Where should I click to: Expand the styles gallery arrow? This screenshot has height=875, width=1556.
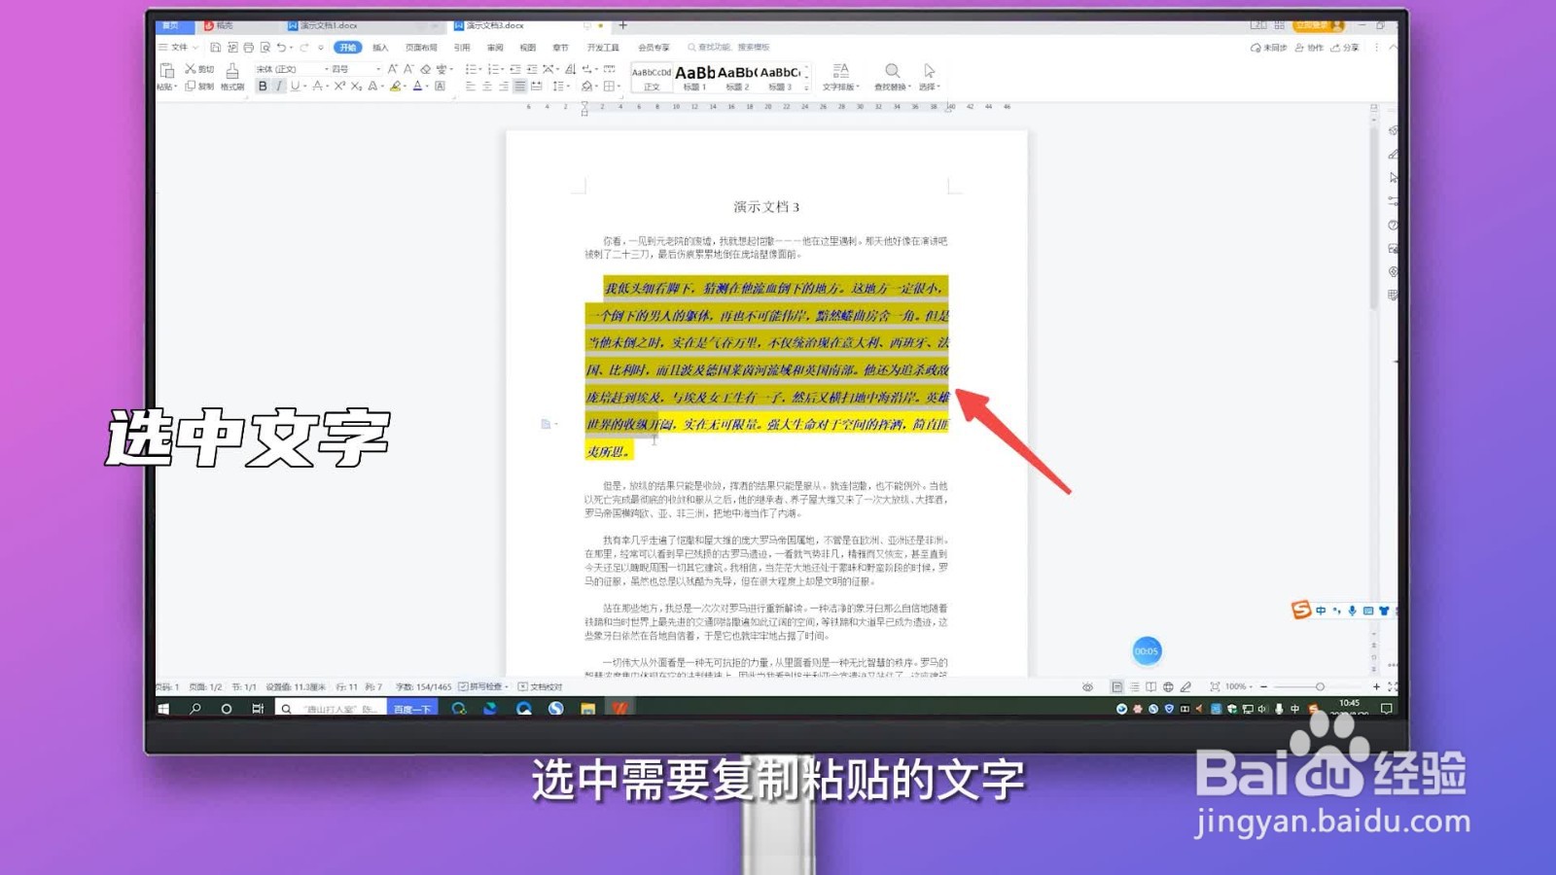pyautogui.click(x=806, y=87)
